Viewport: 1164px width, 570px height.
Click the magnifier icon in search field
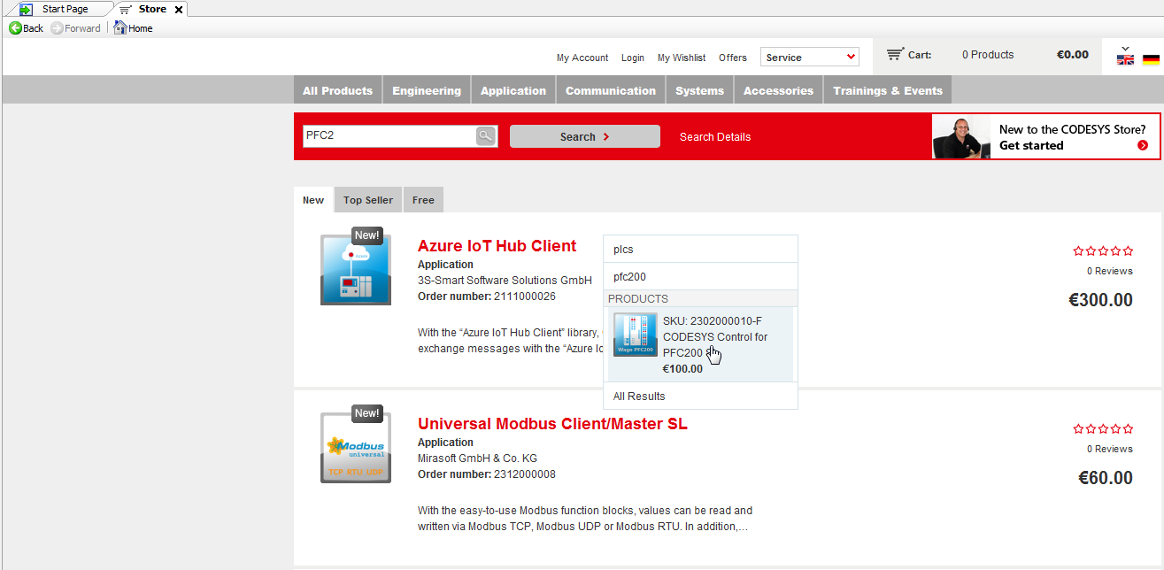(x=486, y=136)
